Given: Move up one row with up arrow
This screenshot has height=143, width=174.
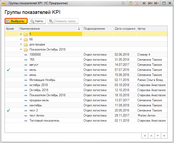Looking at the screenshot, I should pyautogui.click(x=151, y=136).
